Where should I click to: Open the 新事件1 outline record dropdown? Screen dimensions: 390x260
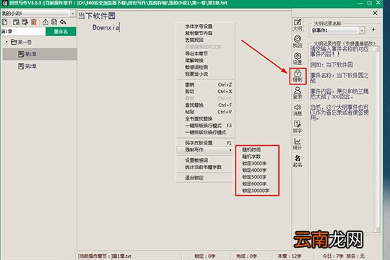(362, 30)
